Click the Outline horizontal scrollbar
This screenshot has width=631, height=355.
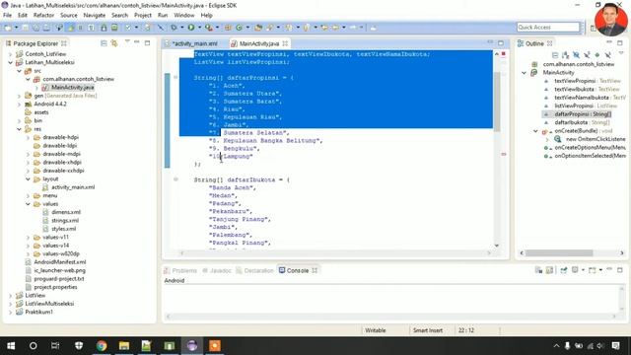point(559,252)
